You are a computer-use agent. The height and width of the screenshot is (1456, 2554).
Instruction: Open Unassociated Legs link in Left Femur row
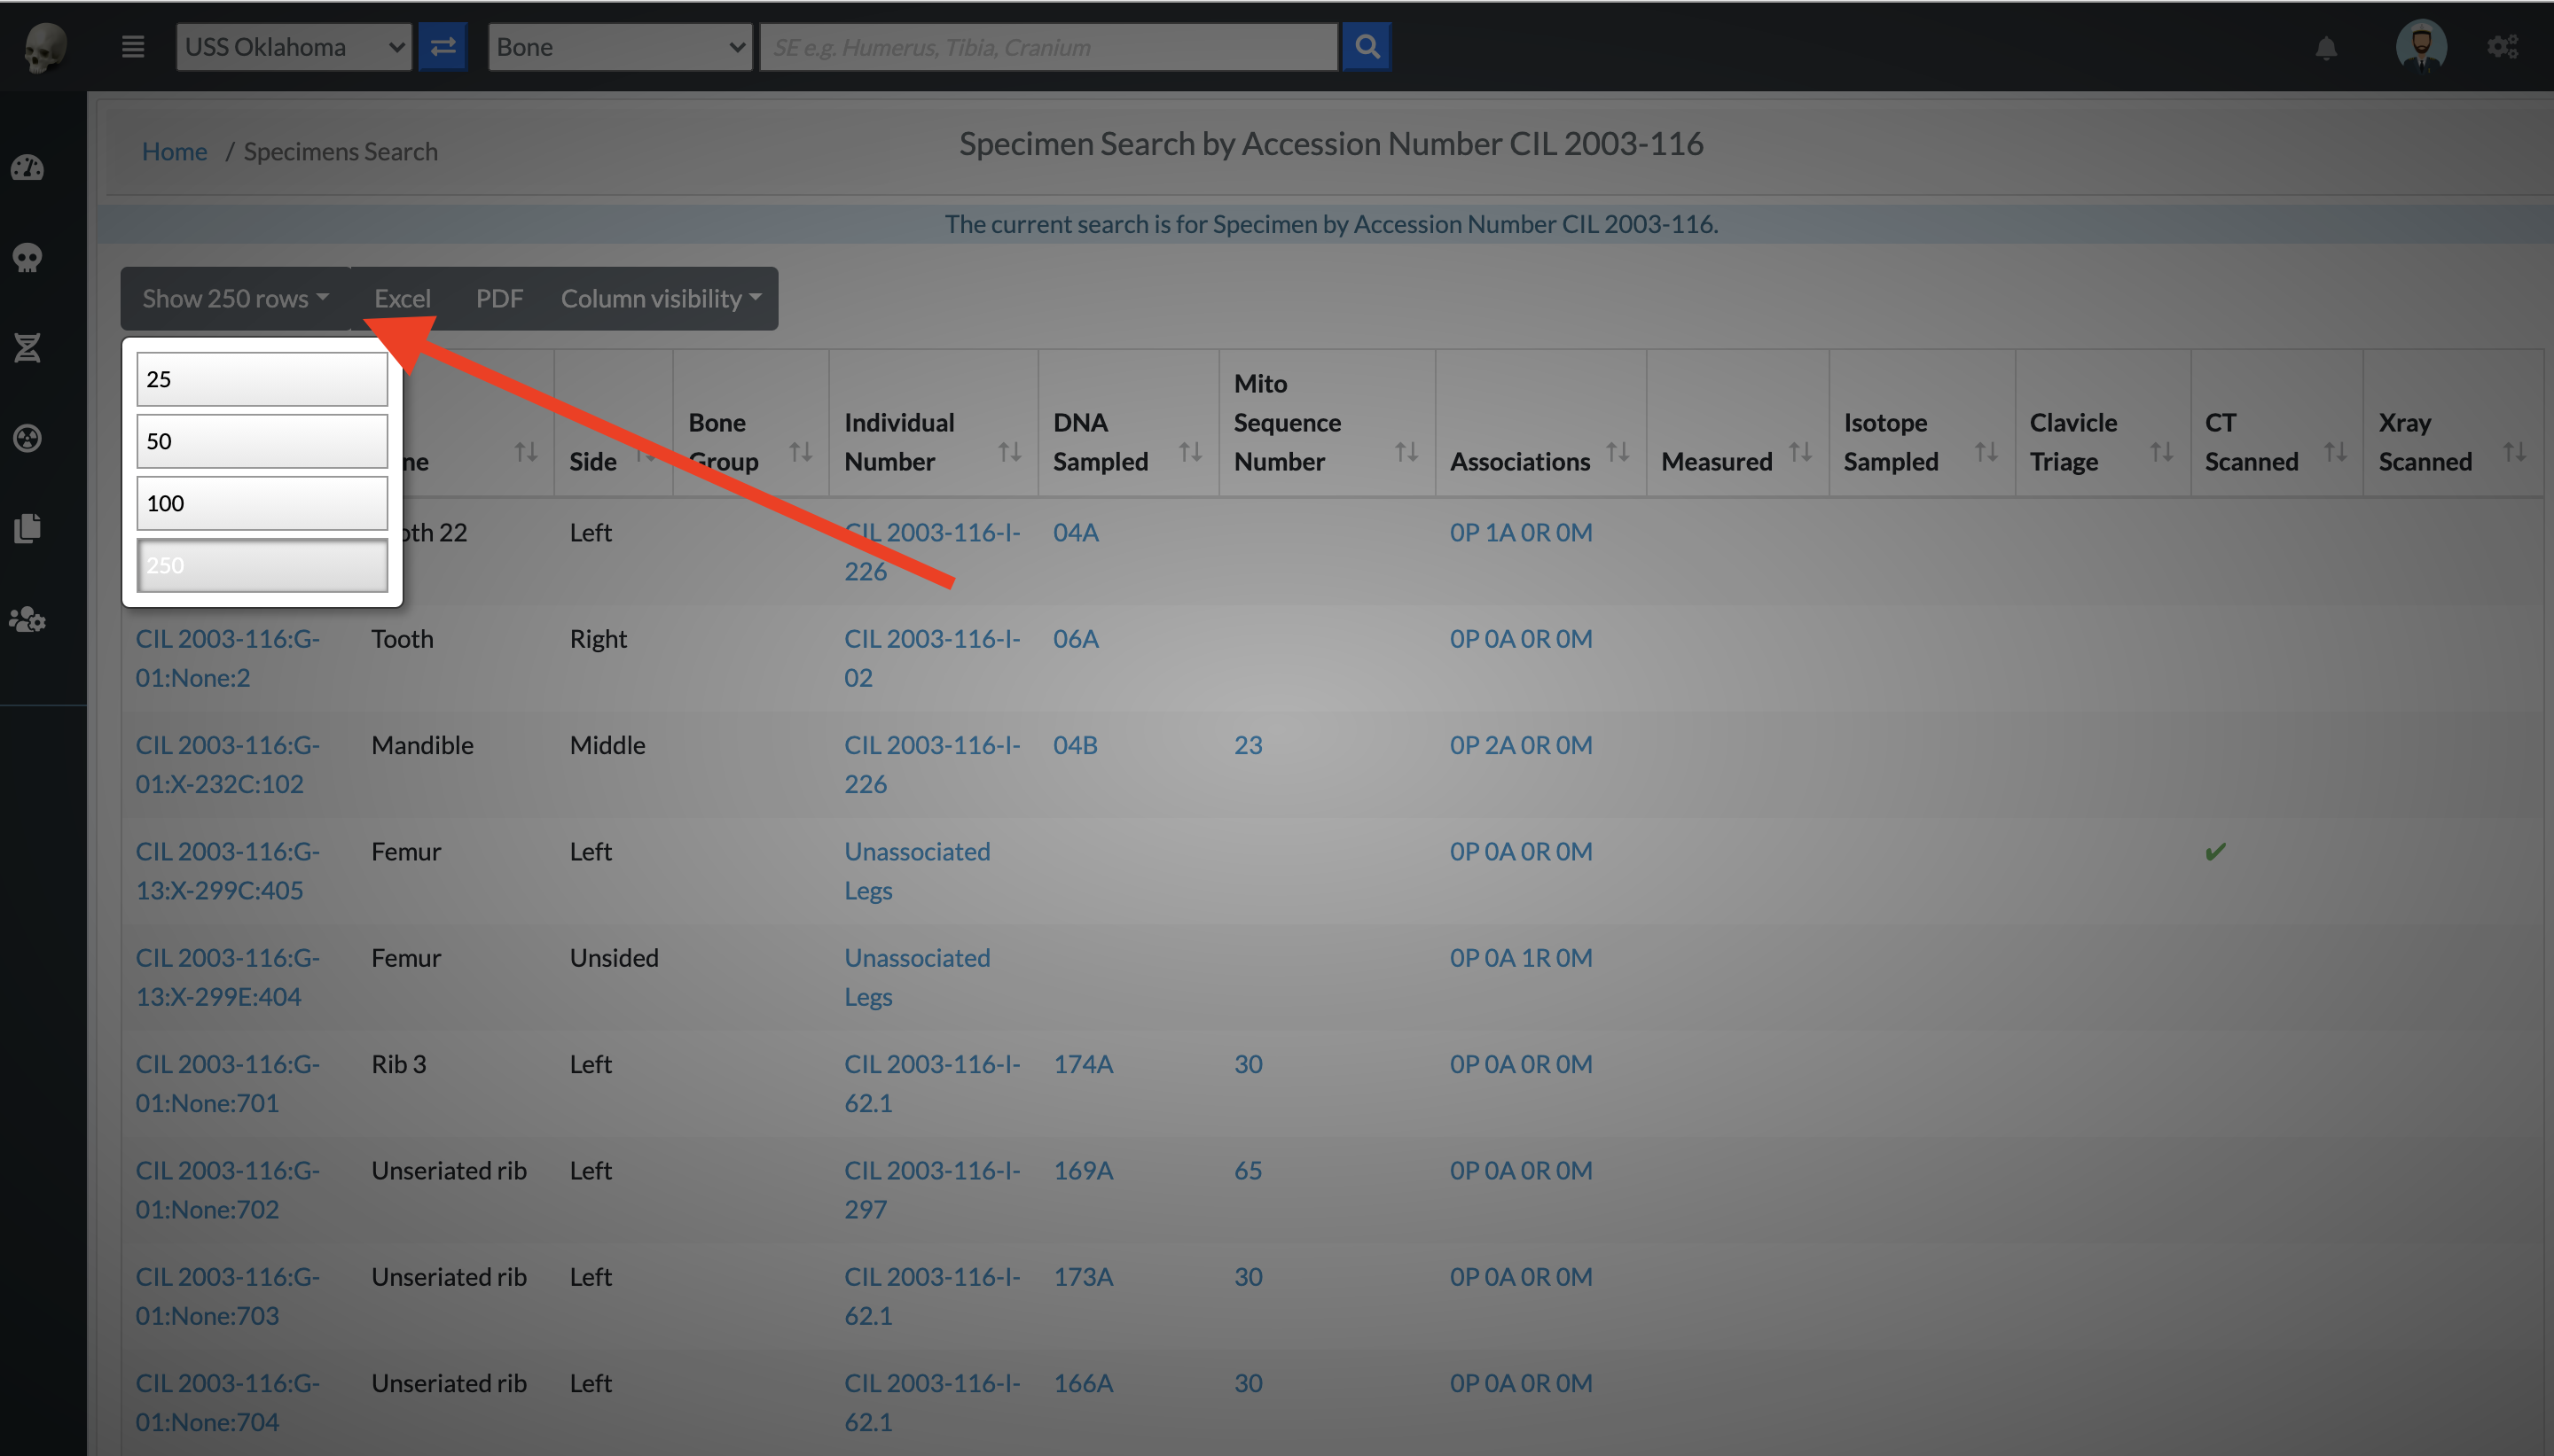(916, 870)
